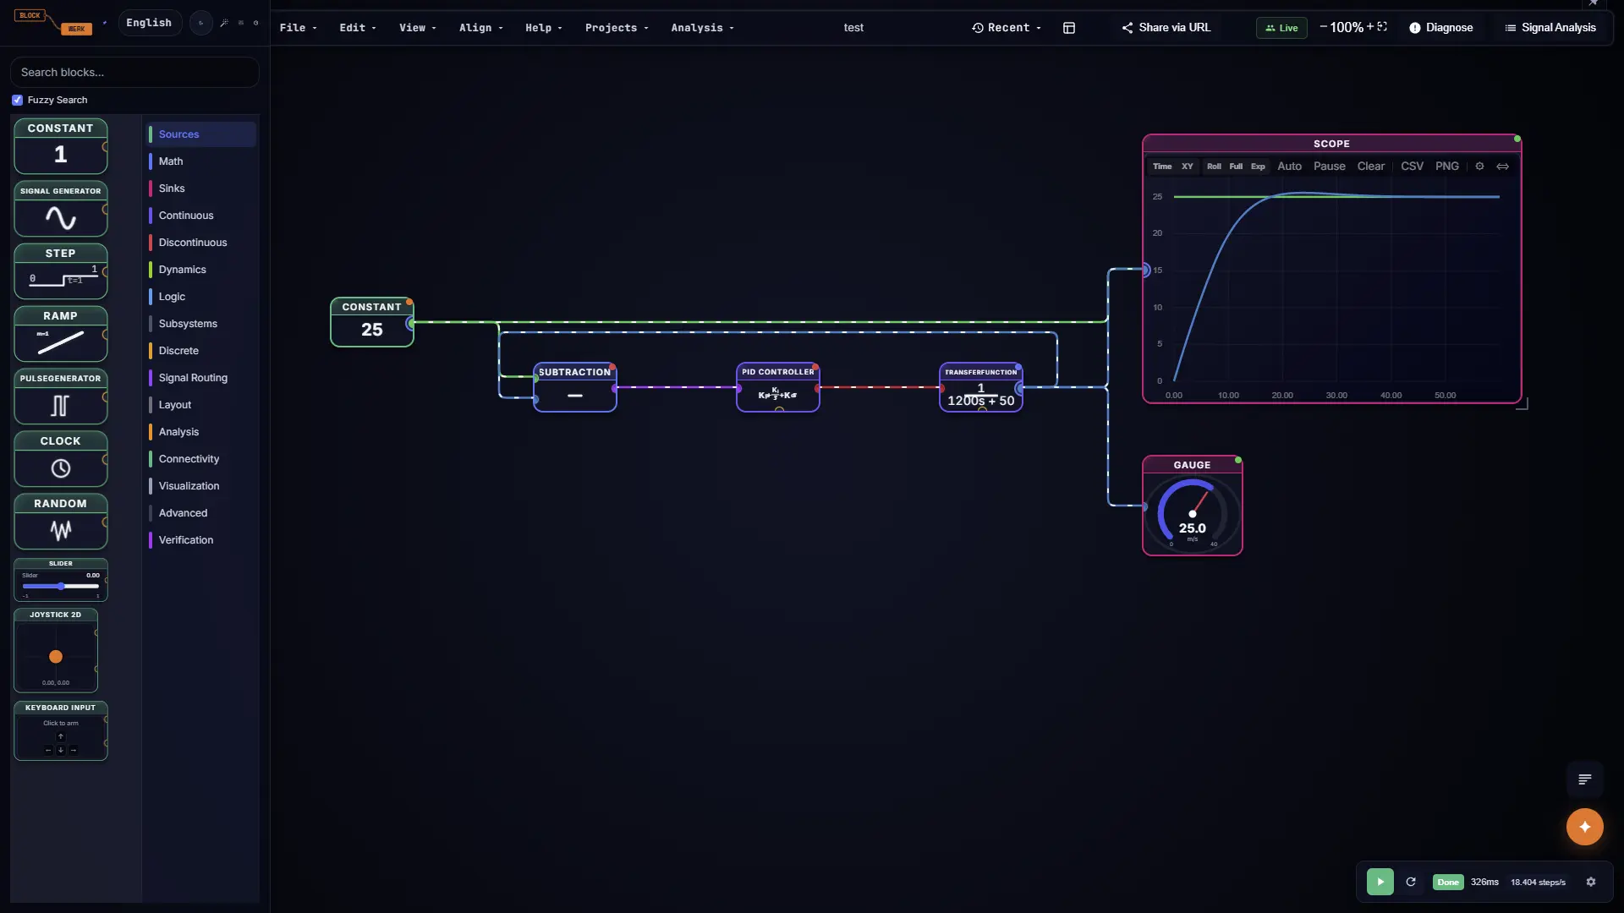1624x913 pixels.
Task: Select the Signal Generator sine wave block
Action: (60, 209)
